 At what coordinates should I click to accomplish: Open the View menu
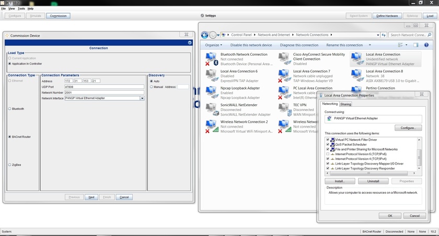click(x=11, y=9)
